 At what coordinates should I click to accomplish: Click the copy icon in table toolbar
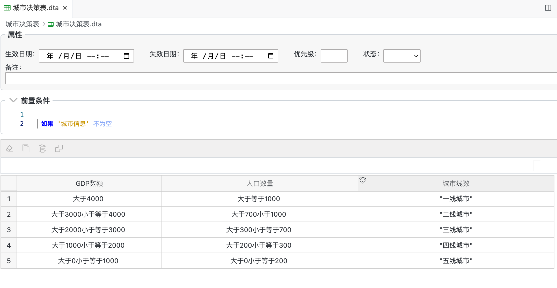coord(26,148)
